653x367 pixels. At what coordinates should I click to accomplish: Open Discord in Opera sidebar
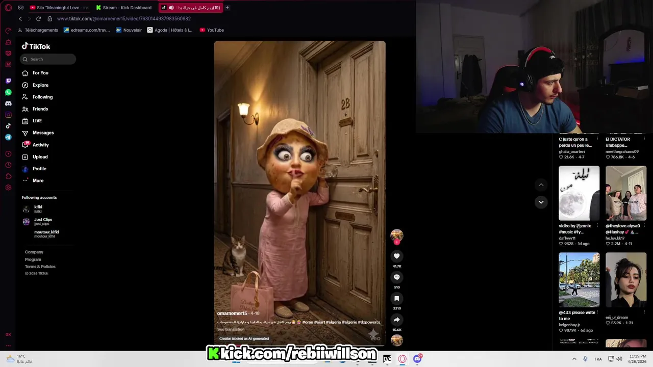point(8,103)
